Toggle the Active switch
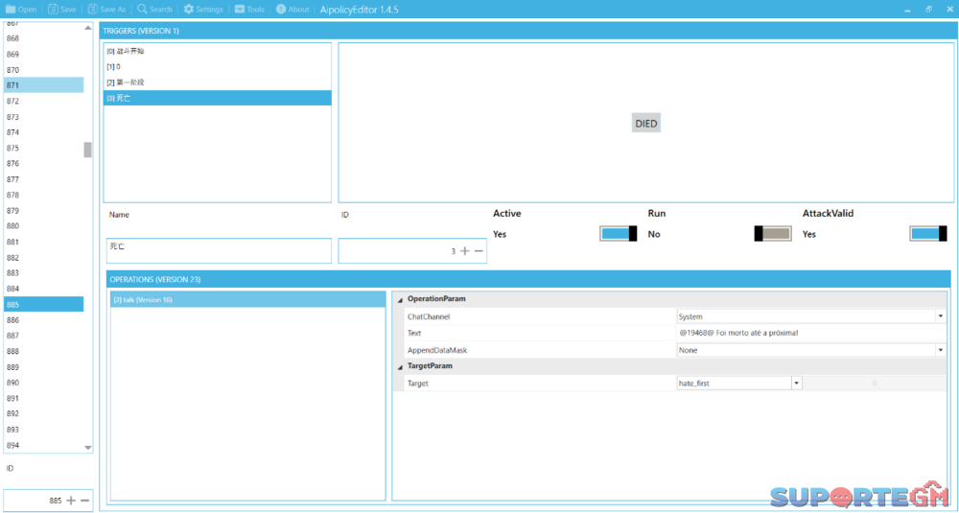The image size is (959, 513). [619, 234]
